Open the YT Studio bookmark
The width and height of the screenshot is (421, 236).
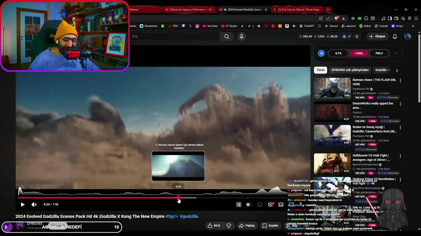tap(229, 26)
